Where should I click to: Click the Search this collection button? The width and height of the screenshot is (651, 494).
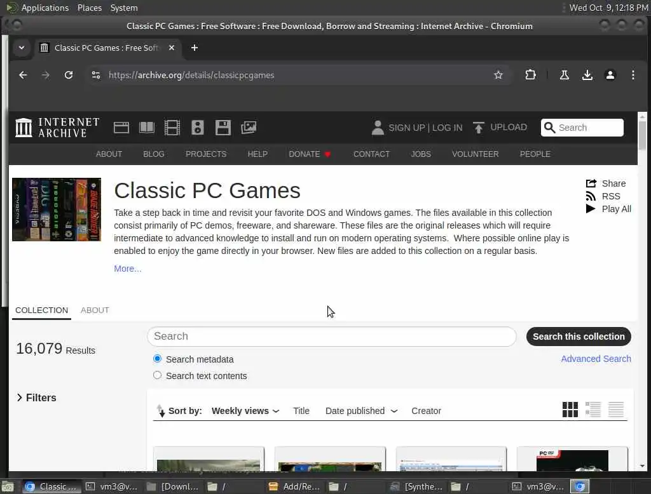(x=579, y=337)
